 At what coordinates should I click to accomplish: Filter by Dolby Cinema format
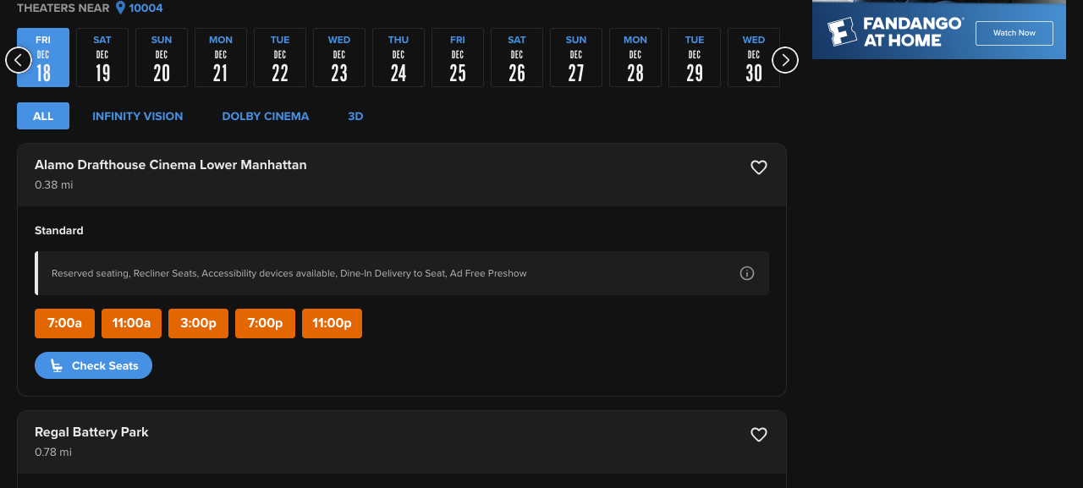(x=266, y=116)
